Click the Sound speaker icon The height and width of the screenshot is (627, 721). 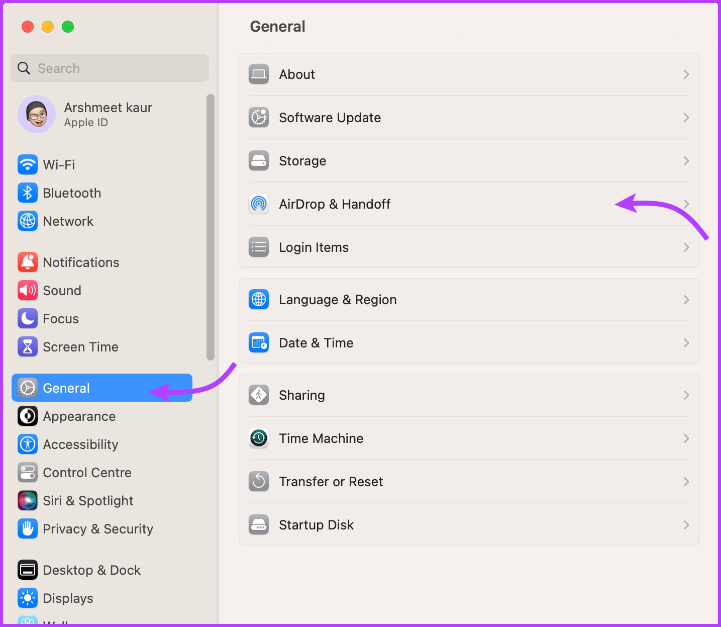pyautogui.click(x=28, y=290)
